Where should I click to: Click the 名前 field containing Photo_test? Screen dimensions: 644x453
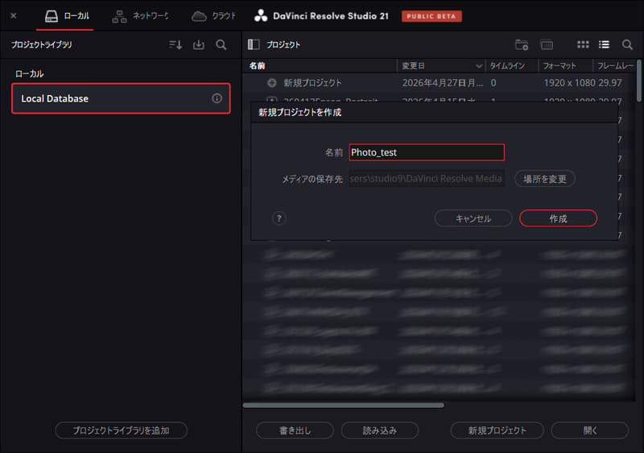click(427, 152)
